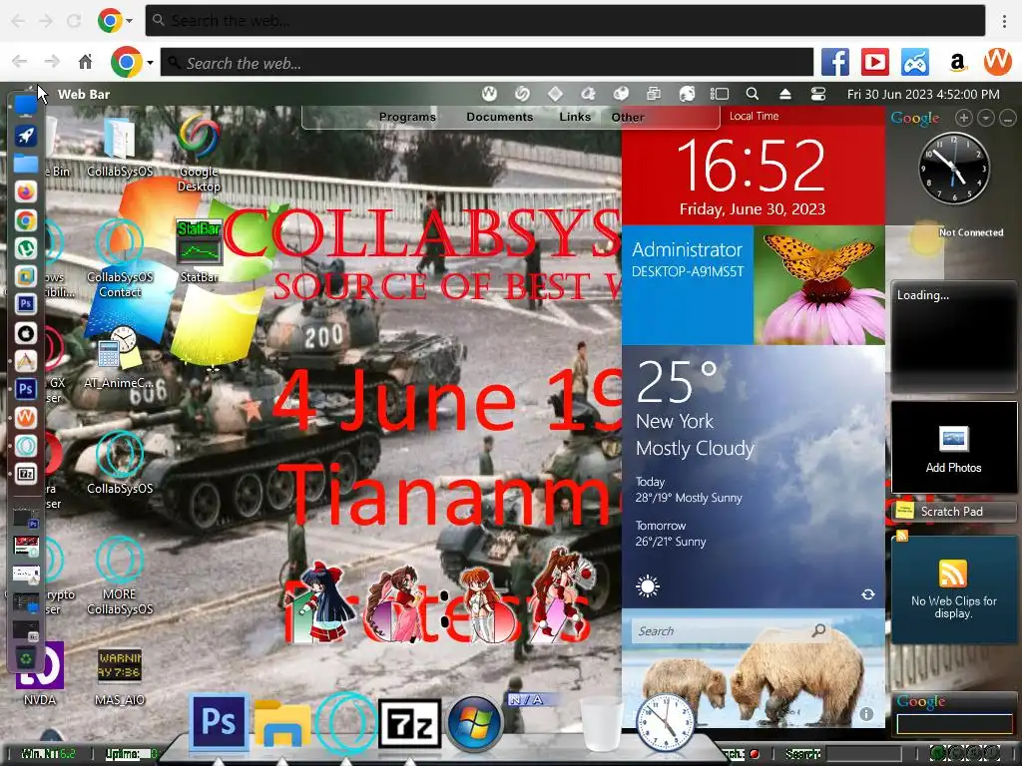This screenshot has width=1022, height=766.
Task: Click the orange W icon in toolbar
Action: [x=997, y=62]
